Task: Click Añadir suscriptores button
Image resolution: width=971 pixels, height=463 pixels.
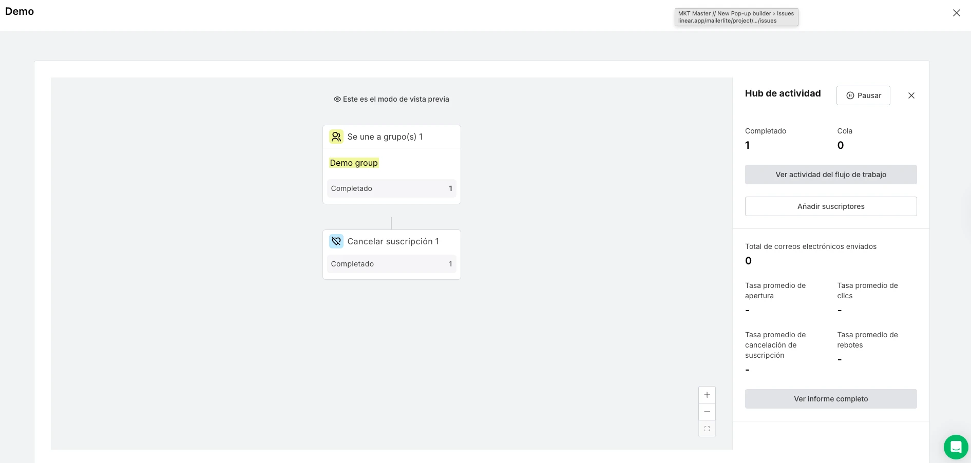Action: (830, 206)
